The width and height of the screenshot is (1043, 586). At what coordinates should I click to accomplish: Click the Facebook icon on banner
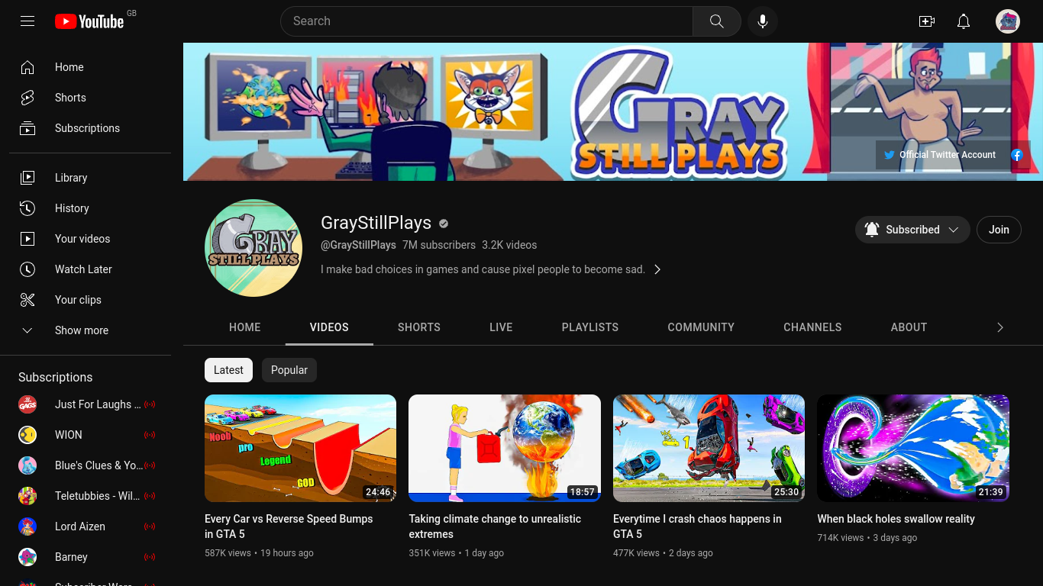click(x=1017, y=155)
